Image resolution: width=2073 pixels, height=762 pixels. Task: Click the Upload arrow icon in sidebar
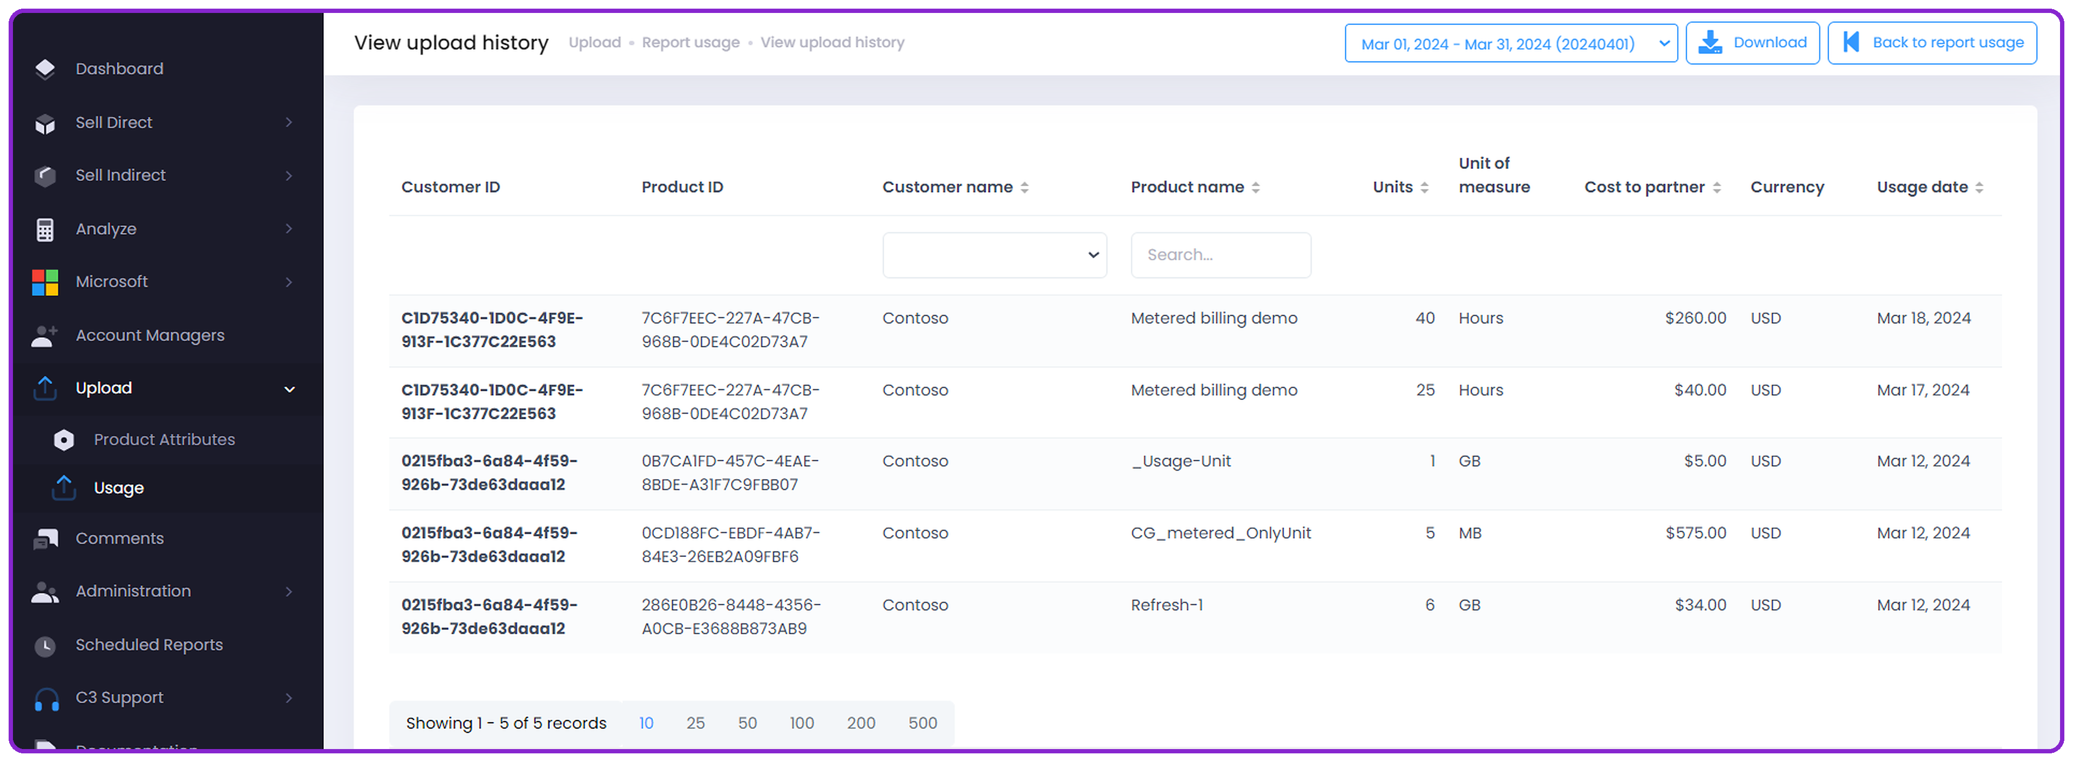[45, 389]
